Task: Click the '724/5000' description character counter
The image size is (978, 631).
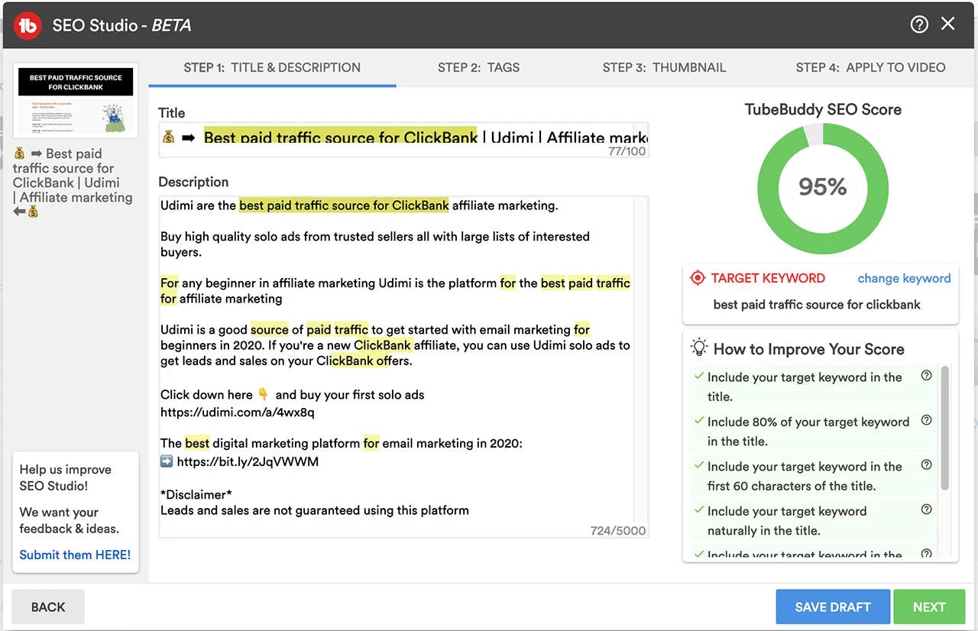Action: (x=617, y=530)
